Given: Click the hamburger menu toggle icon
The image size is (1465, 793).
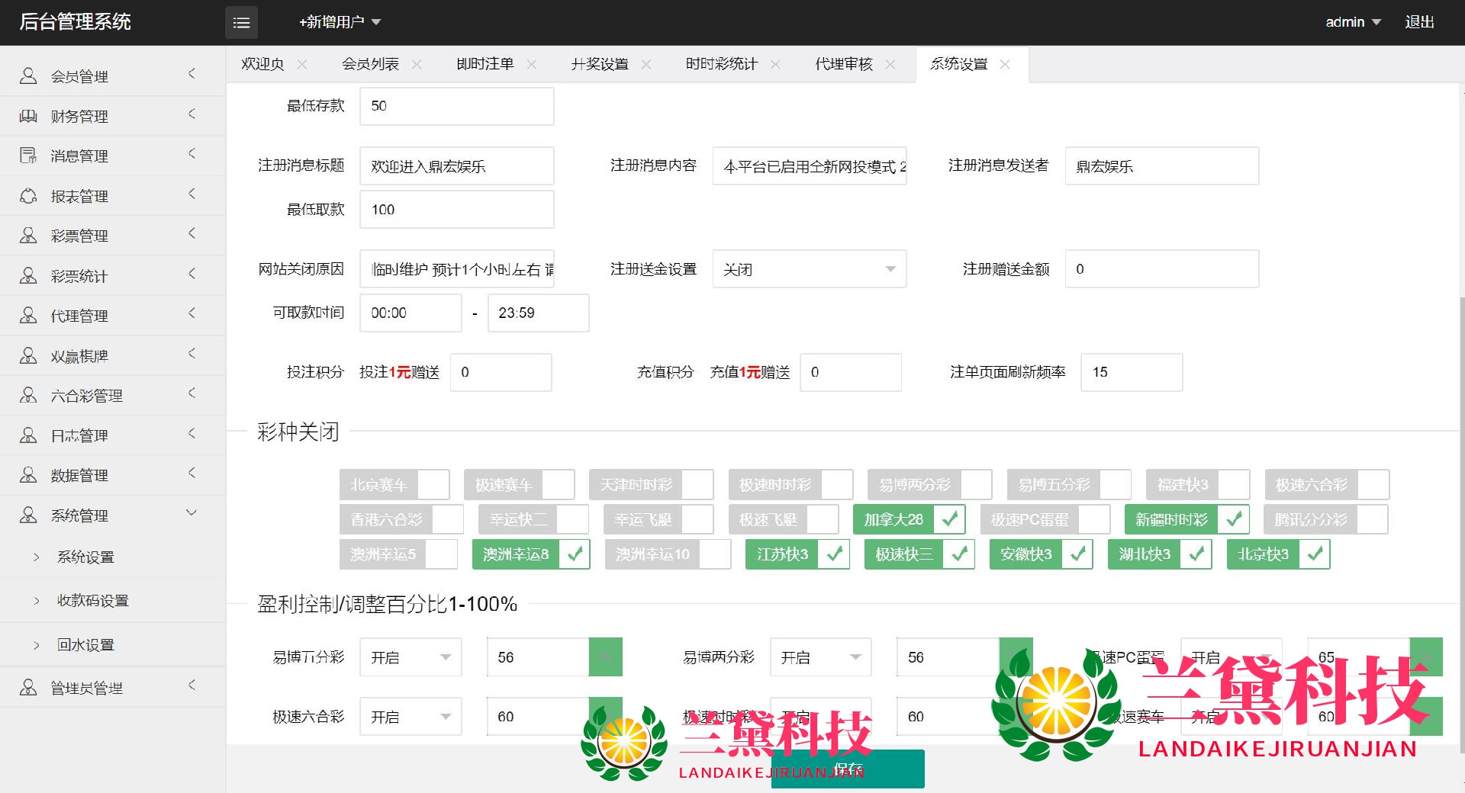Looking at the screenshot, I should tap(241, 23).
